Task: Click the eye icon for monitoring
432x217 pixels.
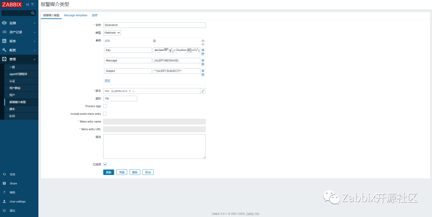Action: 4,23
